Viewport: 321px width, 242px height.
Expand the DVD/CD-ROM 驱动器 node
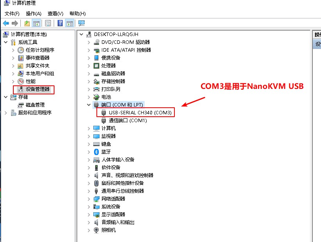[89, 42]
